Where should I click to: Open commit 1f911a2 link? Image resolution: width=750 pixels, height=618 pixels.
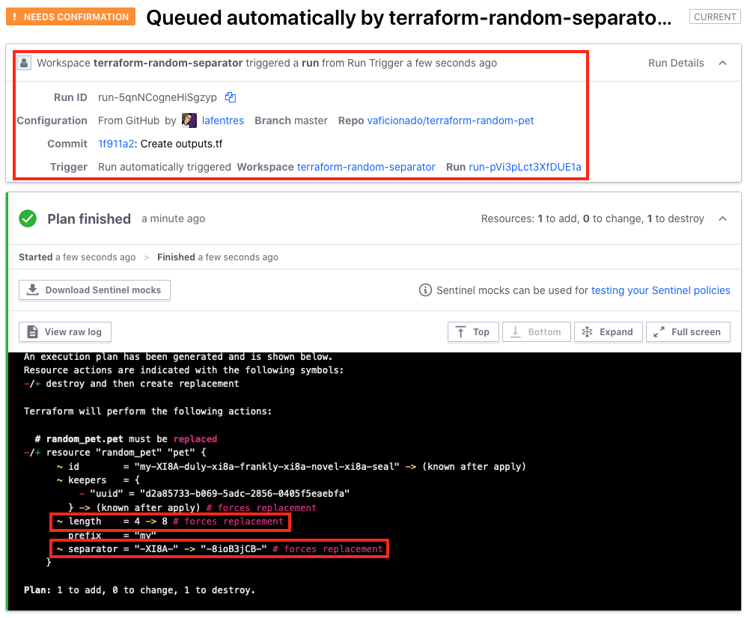click(x=116, y=144)
